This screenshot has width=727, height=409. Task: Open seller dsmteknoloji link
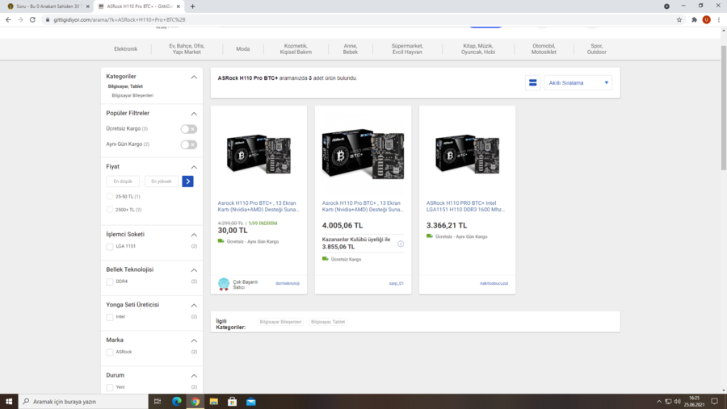[x=288, y=283]
